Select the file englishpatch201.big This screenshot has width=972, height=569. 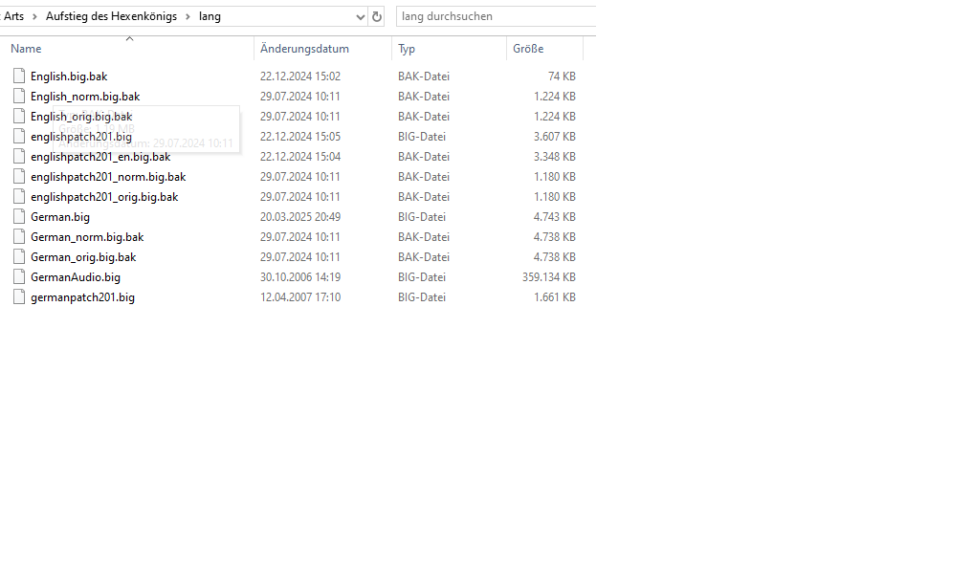tap(81, 137)
